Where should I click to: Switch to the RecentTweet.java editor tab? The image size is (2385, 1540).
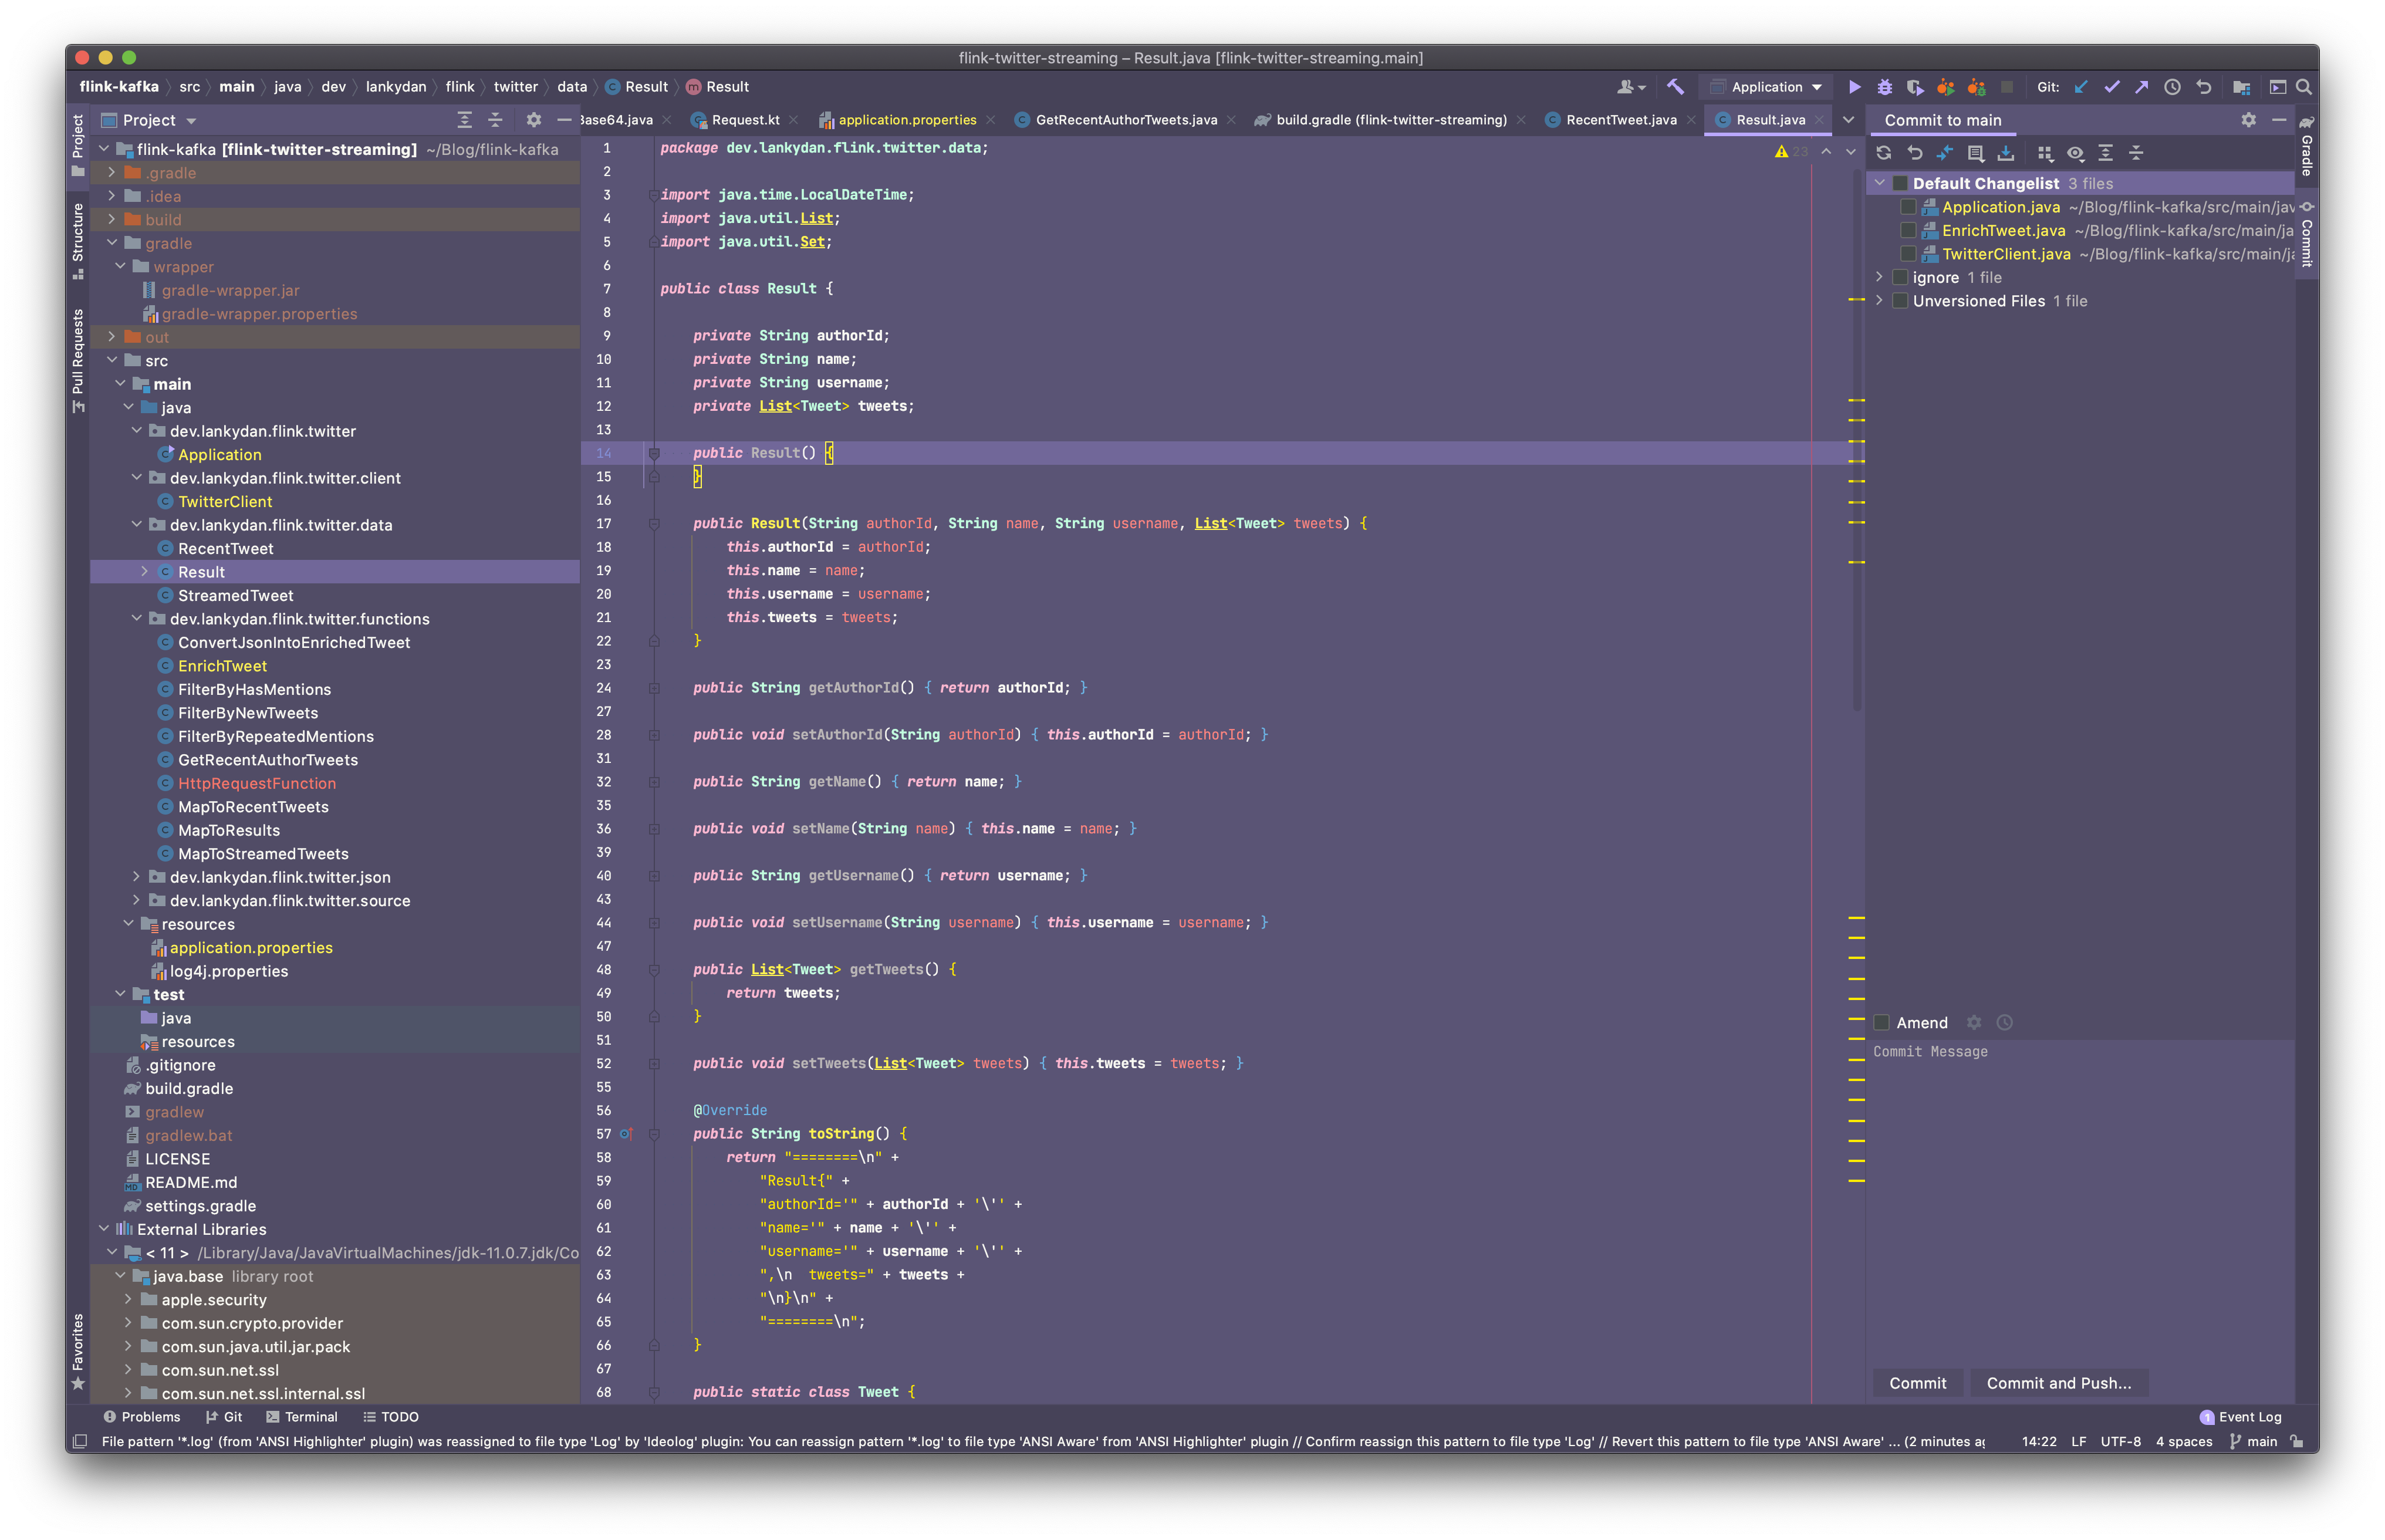pyautogui.click(x=1620, y=120)
